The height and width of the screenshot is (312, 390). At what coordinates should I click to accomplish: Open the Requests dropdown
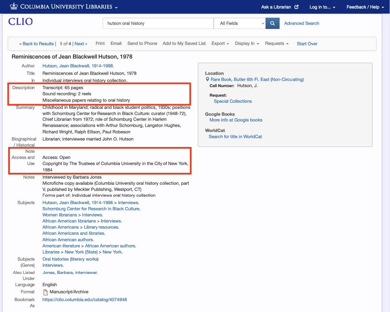click(276, 43)
